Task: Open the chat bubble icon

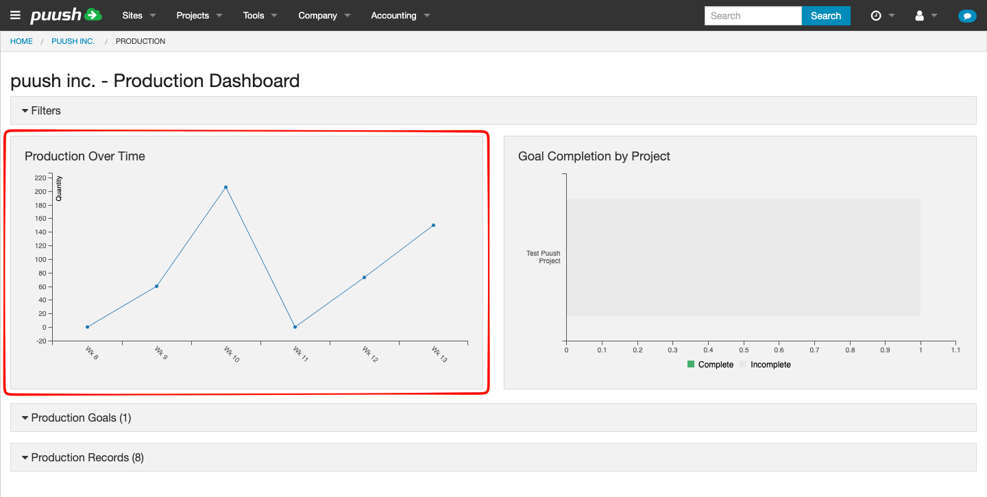Action: (966, 16)
